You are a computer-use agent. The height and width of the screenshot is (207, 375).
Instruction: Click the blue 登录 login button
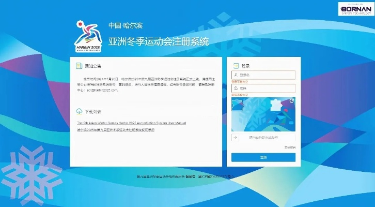point(263,157)
